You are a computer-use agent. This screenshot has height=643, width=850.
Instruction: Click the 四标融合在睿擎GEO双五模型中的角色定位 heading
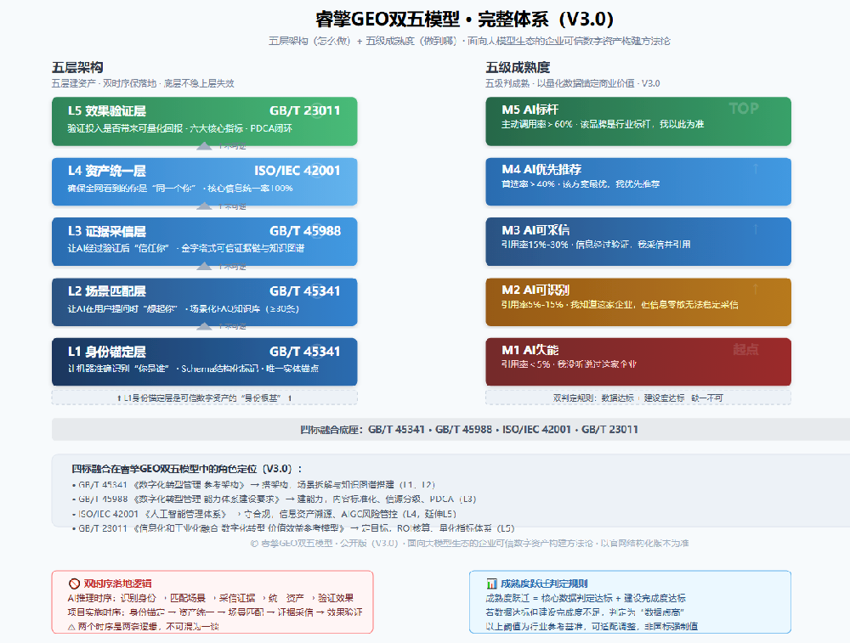(187, 469)
